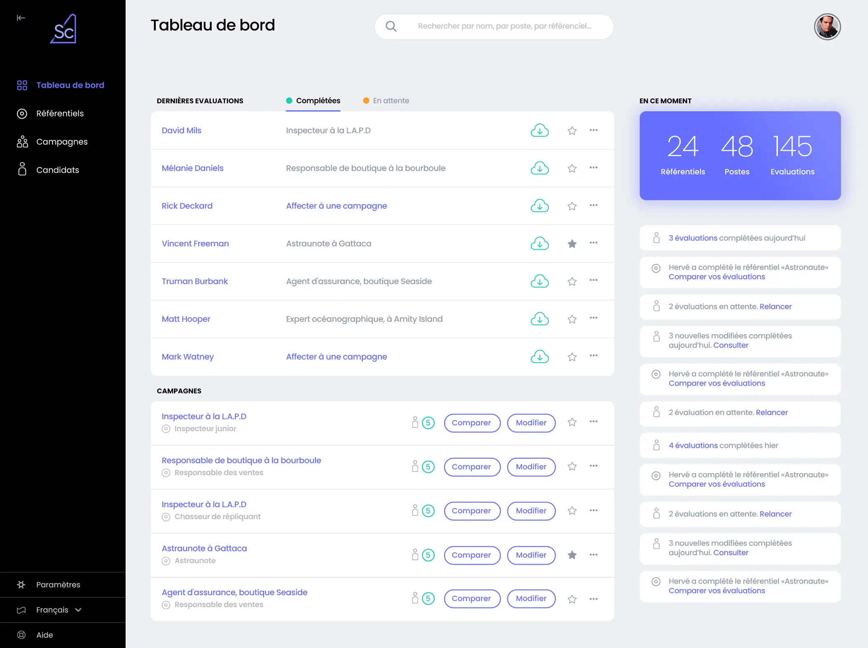Open Tableau de bord in the sidebar
This screenshot has height=648, width=868.
(61, 85)
